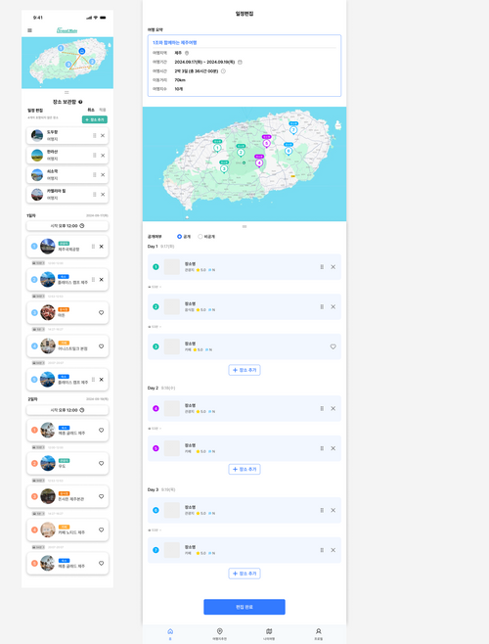
Task: Grab the resize handle below the mobile map
Action: tap(67, 92)
